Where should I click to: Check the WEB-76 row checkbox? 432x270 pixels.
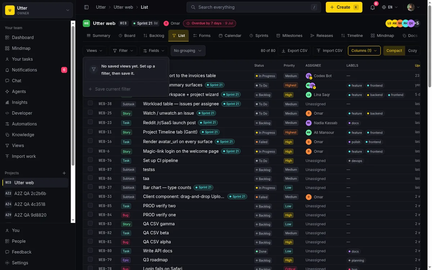[x=90, y=160]
